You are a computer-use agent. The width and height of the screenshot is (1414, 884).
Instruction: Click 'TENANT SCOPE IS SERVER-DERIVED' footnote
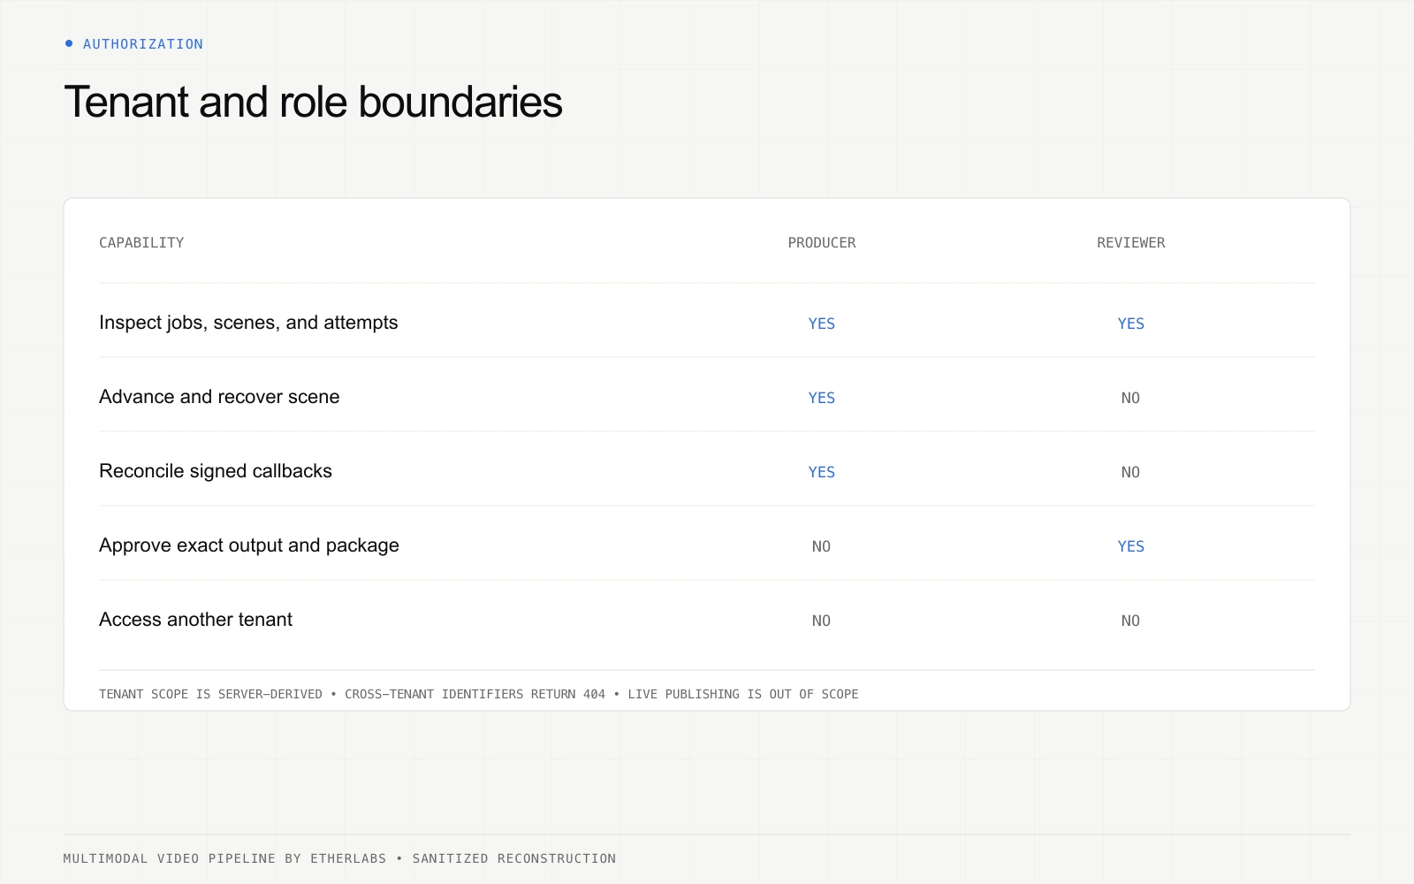coord(210,694)
